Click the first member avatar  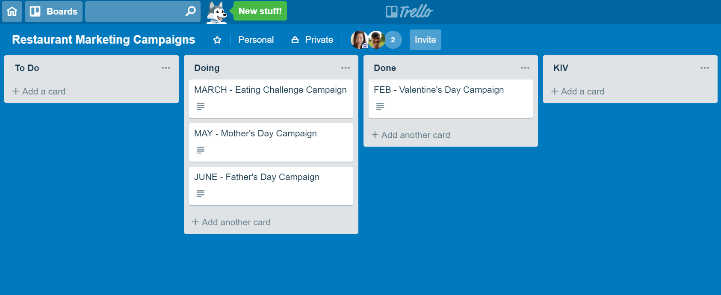pyautogui.click(x=359, y=40)
